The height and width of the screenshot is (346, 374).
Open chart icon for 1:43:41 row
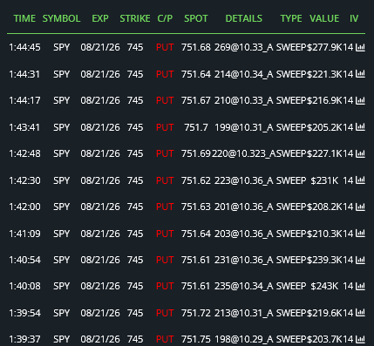pyautogui.click(x=360, y=127)
